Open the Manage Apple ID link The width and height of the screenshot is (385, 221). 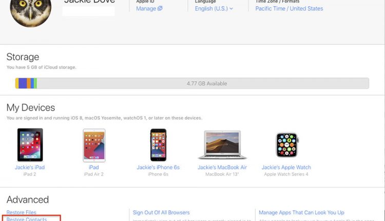pos(149,9)
